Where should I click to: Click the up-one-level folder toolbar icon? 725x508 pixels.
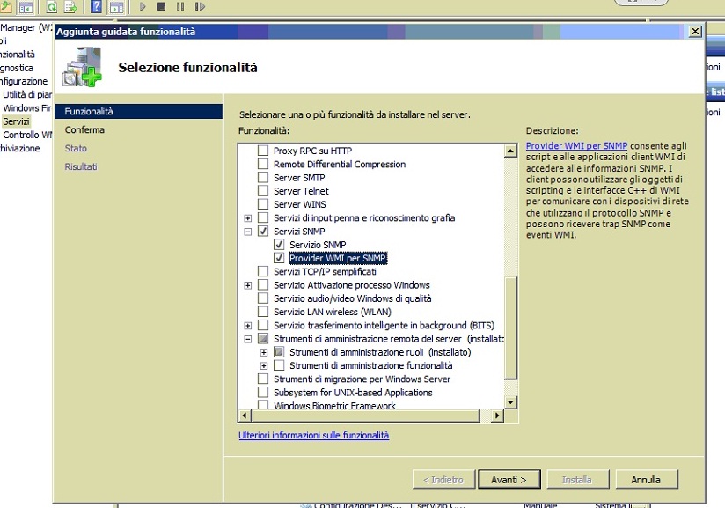[5, 6]
